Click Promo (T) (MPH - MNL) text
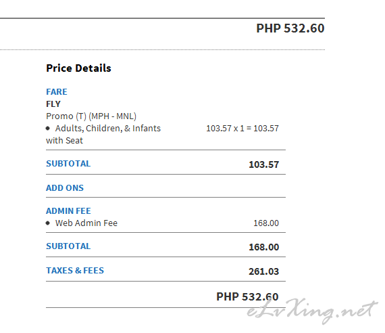 91,116
